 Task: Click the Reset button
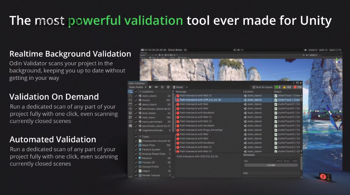pyautogui.click(x=178, y=87)
